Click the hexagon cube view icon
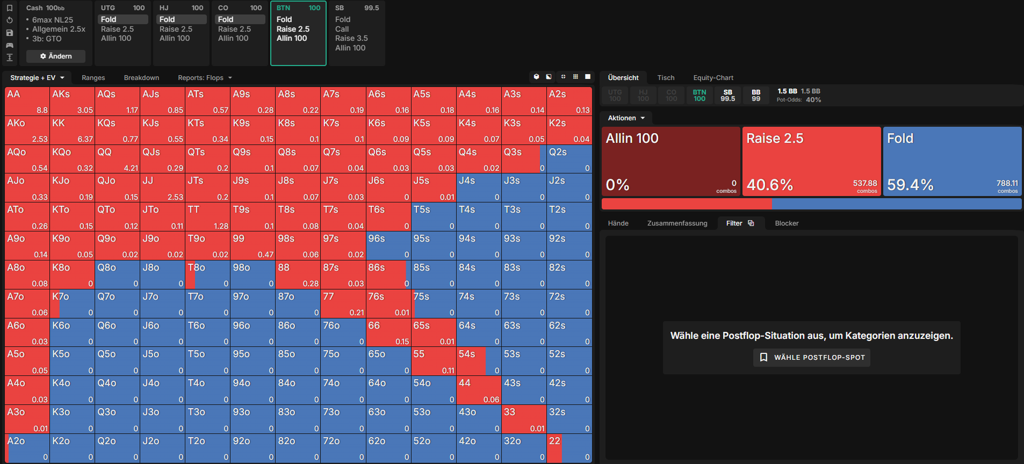Image resolution: width=1024 pixels, height=464 pixels. [536, 77]
